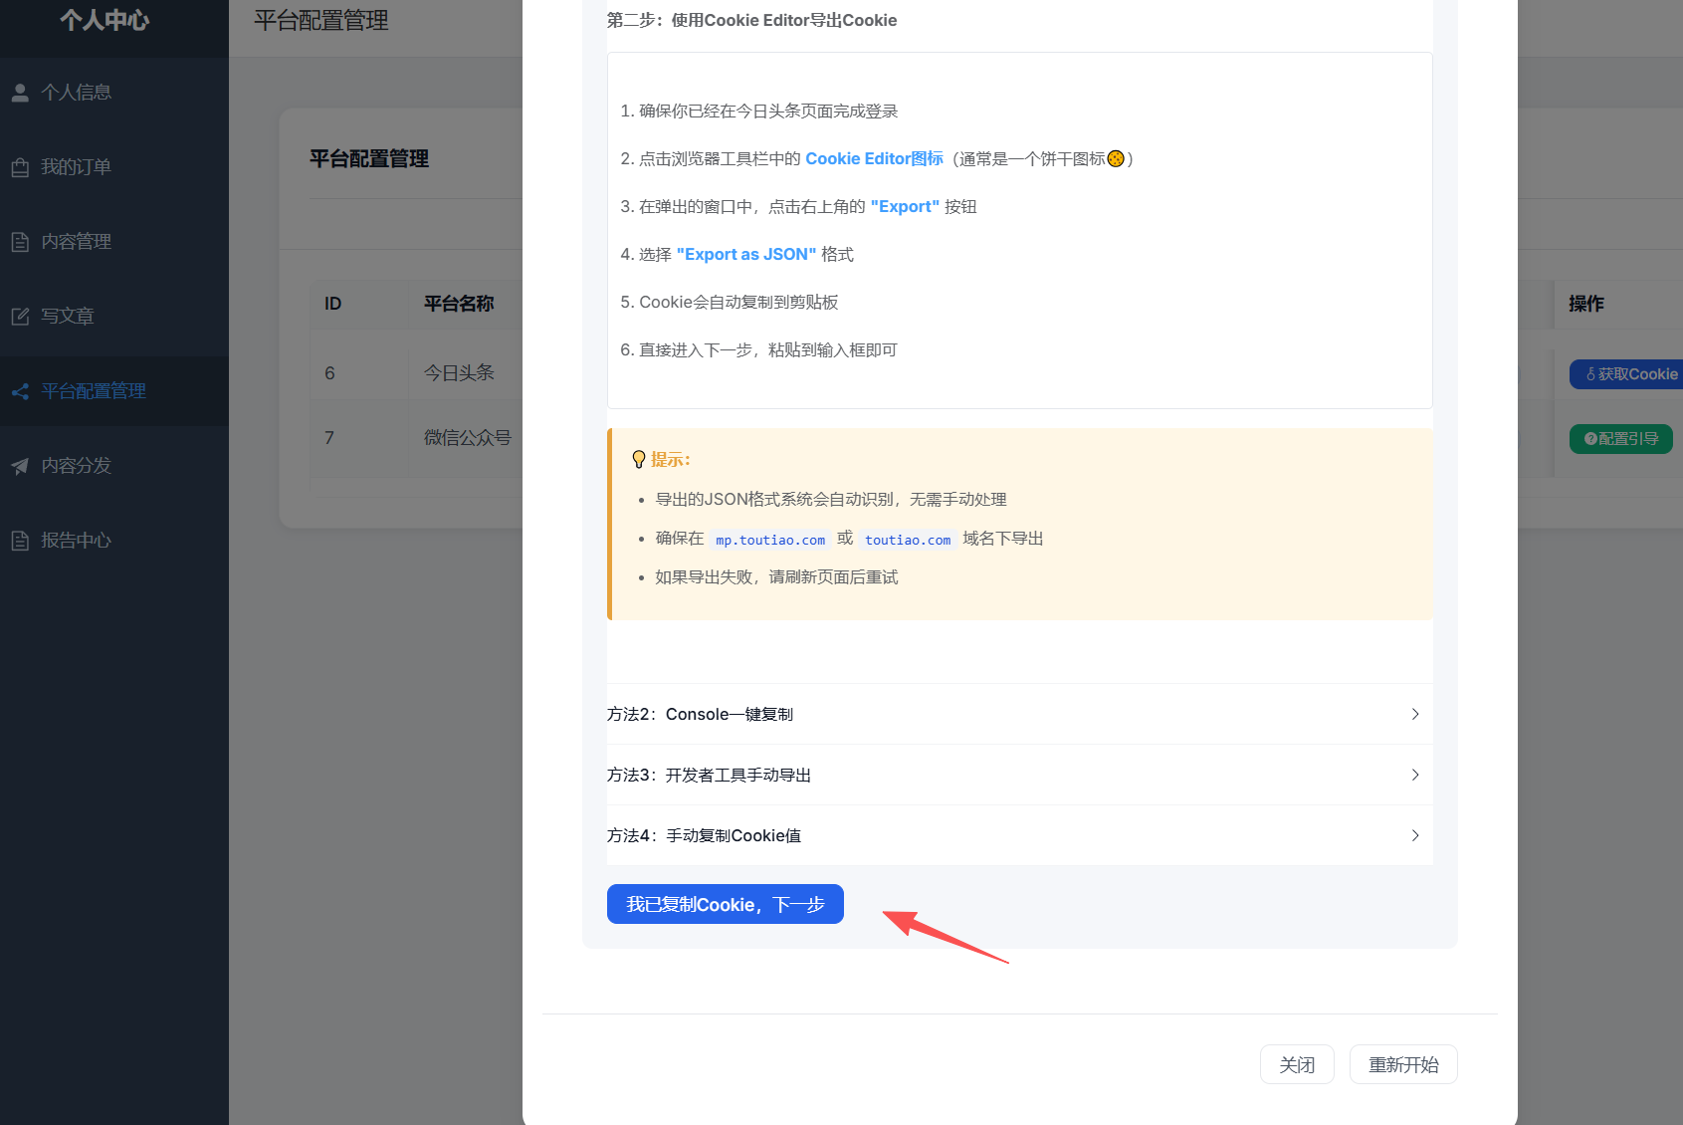The image size is (1683, 1125).
Task: Click the share icon for 平台配置管理
Action: 20,391
